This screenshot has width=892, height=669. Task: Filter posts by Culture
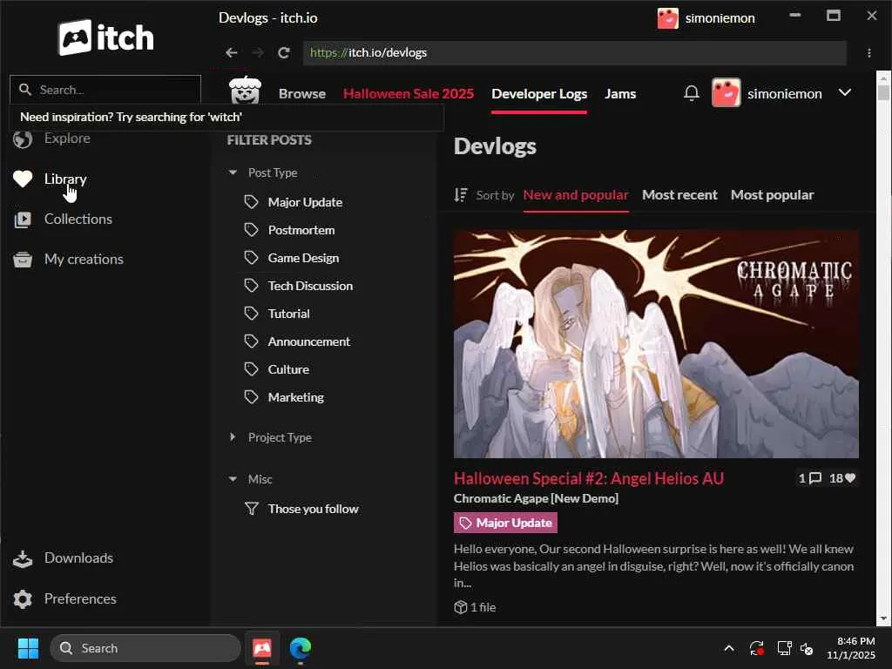[288, 369]
